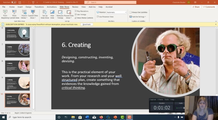Start Rehearse Timings
This screenshot has width=218, height=120.
(60, 15)
